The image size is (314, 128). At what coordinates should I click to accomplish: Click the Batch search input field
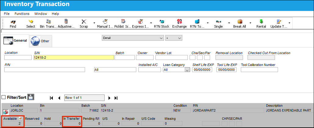(x=125, y=57)
